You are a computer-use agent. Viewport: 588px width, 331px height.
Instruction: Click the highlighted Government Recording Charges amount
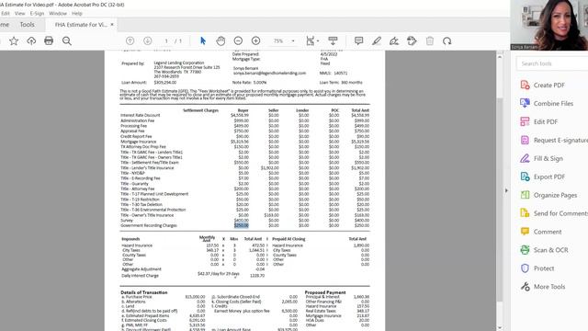tap(241, 225)
